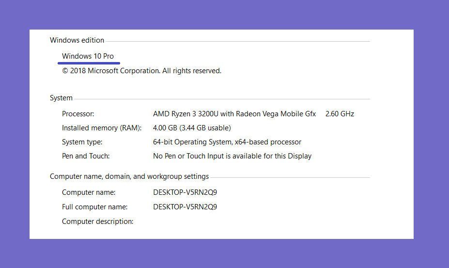
Task: Select the No Pen or Touch Input text
Action: coord(232,156)
